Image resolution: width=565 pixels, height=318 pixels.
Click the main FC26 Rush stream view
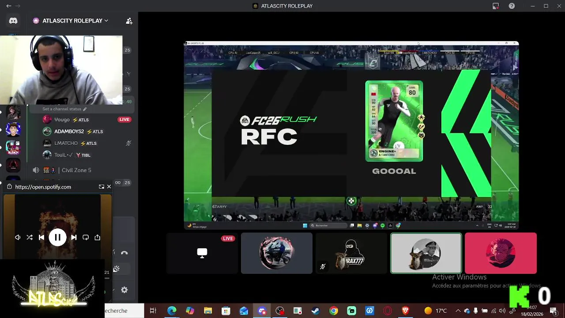coord(351,135)
